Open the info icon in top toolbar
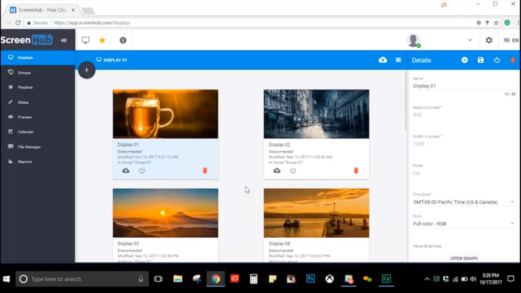The image size is (521, 293). [123, 40]
